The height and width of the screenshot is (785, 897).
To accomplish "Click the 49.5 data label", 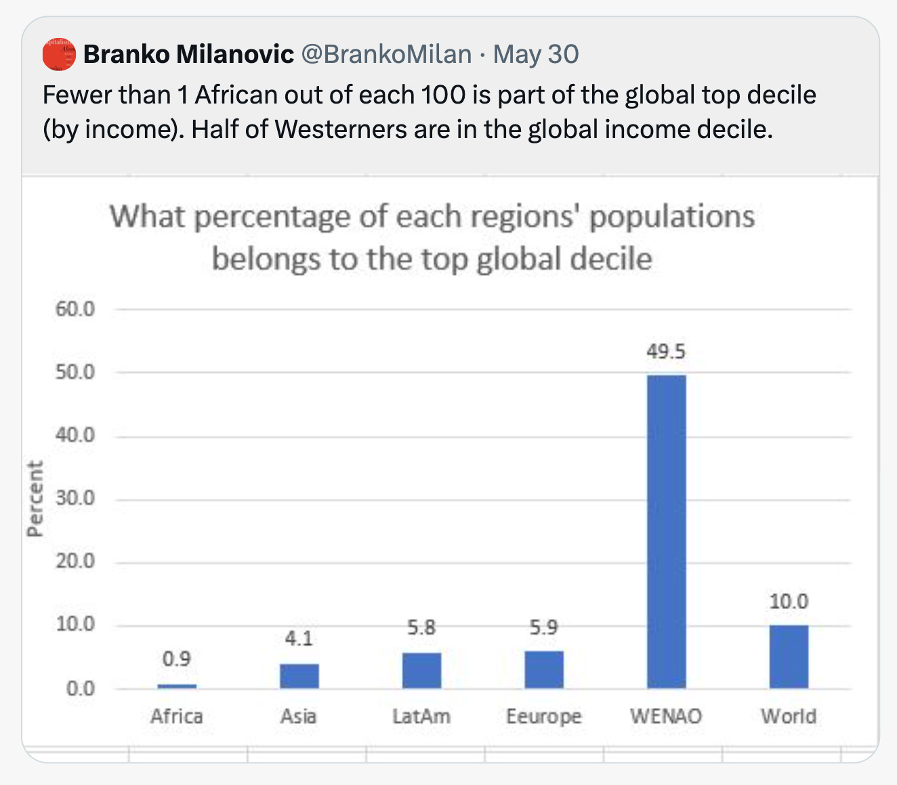I will tap(666, 352).
